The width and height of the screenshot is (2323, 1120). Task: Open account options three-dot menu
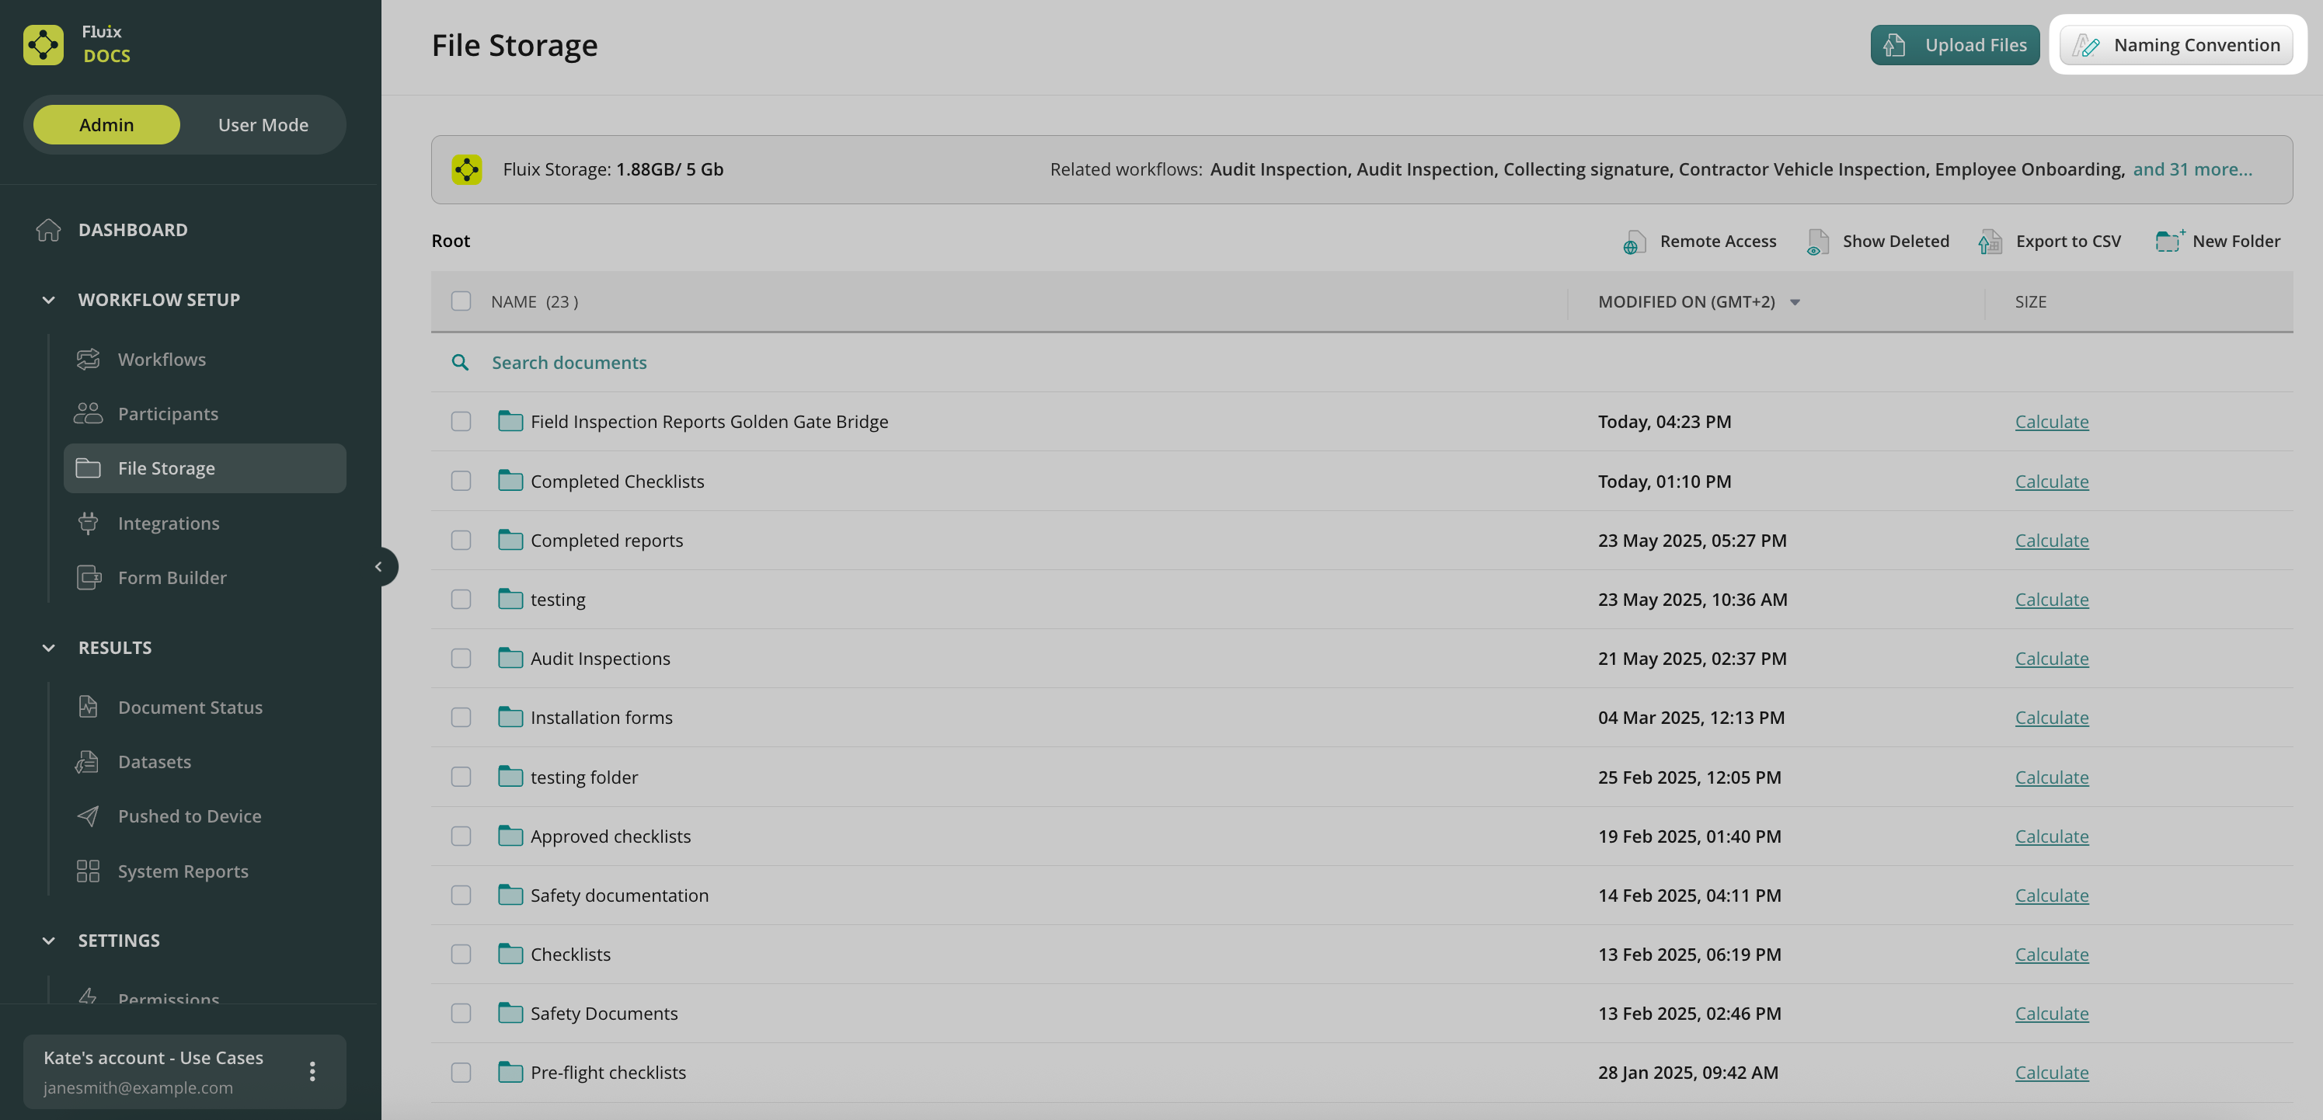(312, 1071)
